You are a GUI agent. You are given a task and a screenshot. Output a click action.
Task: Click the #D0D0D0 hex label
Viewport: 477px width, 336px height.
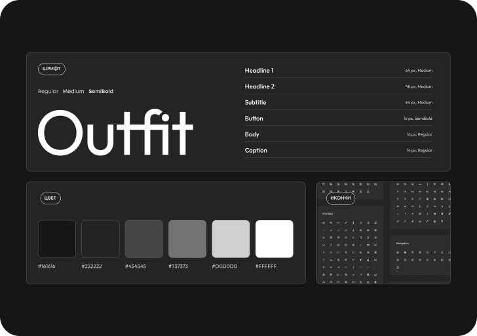225,267
